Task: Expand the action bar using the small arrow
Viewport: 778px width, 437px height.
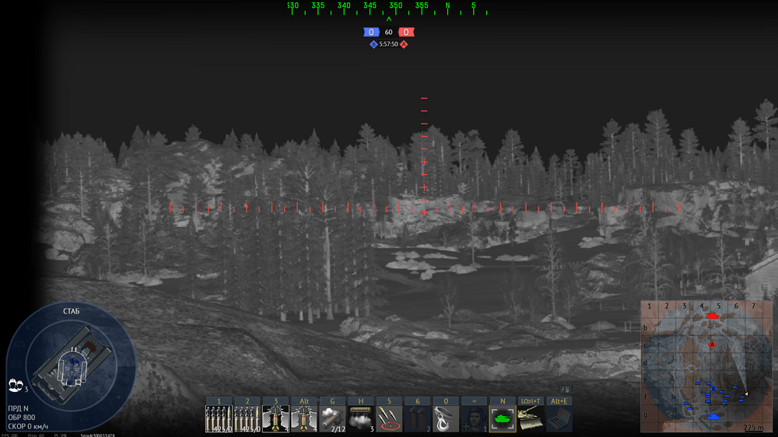Action: [565, 390]
